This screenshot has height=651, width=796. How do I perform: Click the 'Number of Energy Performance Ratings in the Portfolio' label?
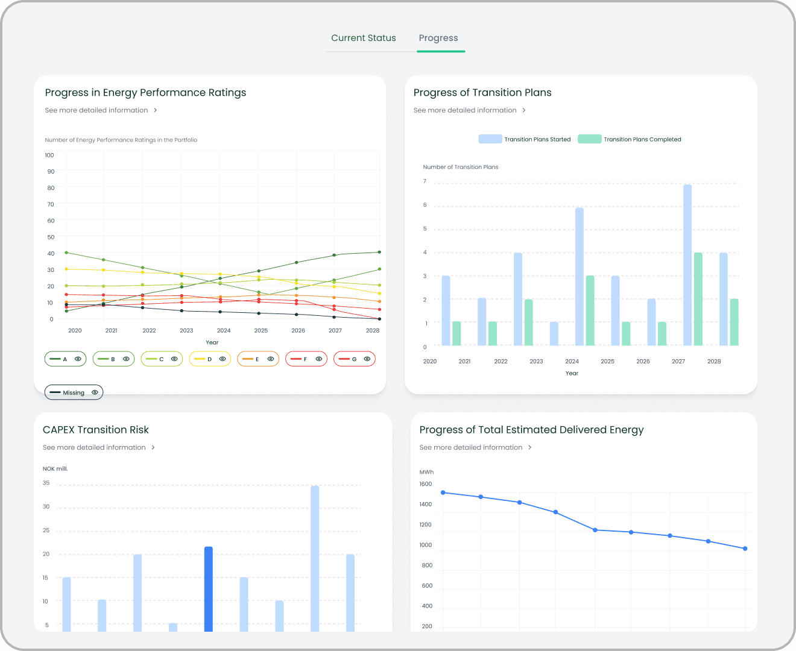(x=121, y=140)
